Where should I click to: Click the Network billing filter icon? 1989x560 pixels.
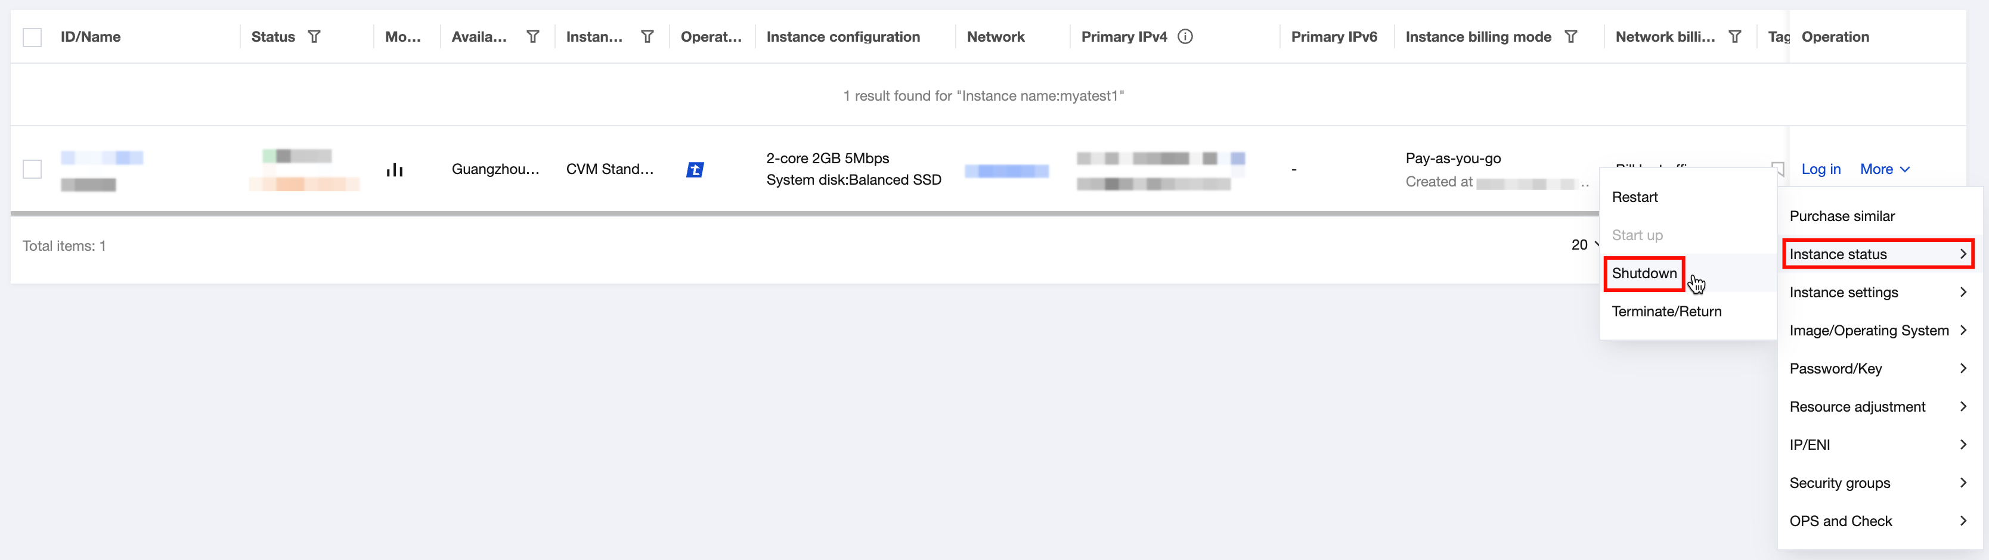[x=1734, y=36]
